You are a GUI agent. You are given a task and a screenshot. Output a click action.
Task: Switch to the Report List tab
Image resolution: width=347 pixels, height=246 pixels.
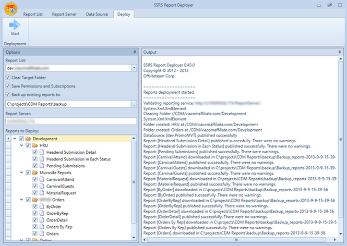(33, 14)
